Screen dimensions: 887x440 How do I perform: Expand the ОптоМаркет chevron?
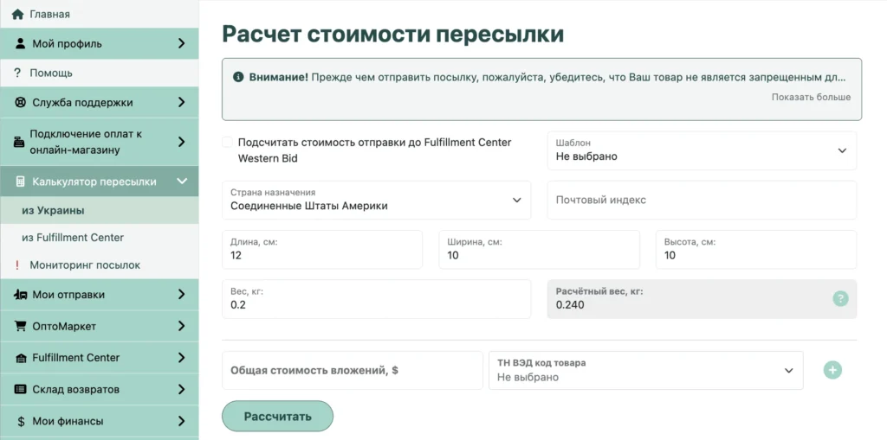[x=182, y=326]
